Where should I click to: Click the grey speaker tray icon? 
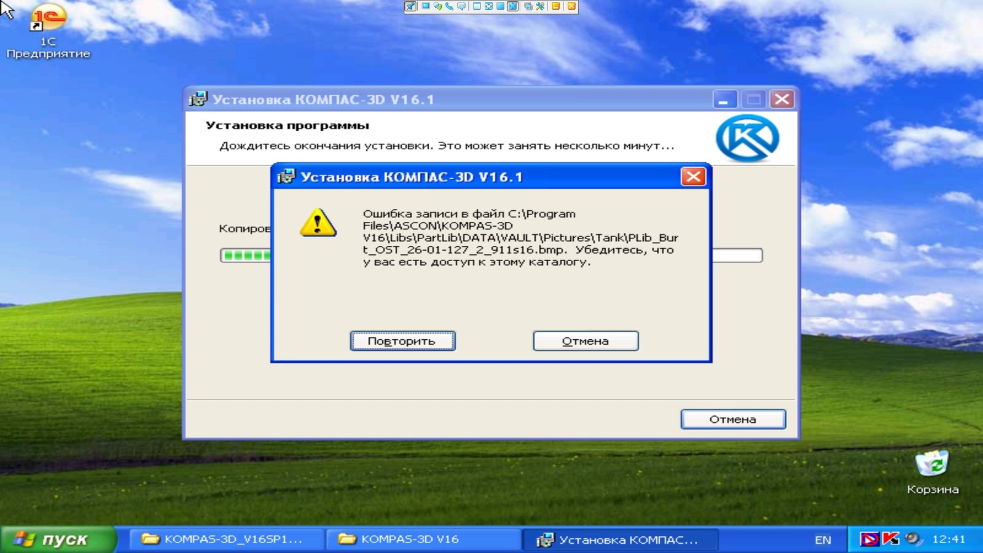pyautogui.click(x=914, y=539)
